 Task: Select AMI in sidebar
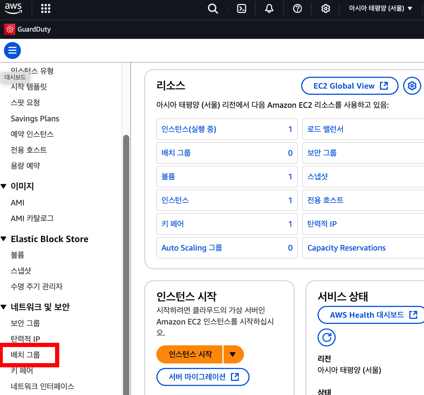[18, 203]
